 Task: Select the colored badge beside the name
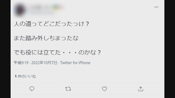point(58,7)
